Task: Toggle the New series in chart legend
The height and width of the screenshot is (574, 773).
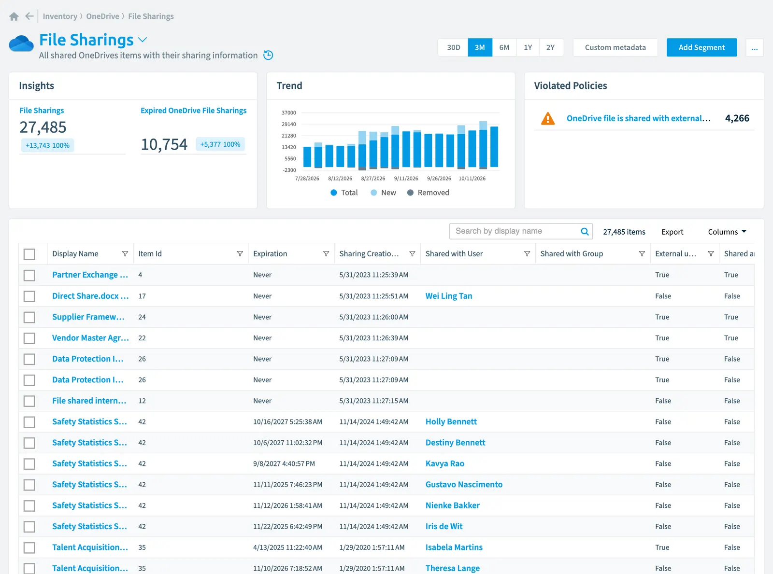Action: (383, 193)
